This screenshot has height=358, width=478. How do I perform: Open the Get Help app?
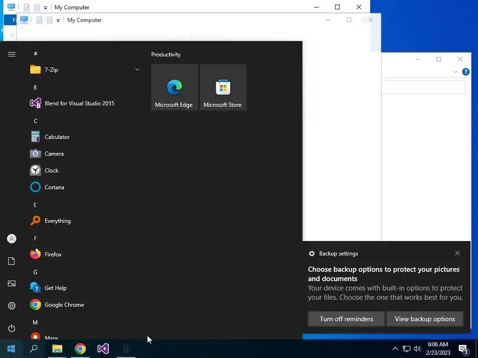pos(85,288)
